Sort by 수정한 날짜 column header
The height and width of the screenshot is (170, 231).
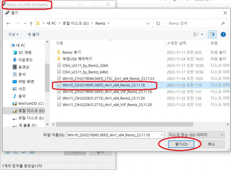coord(176,43)
